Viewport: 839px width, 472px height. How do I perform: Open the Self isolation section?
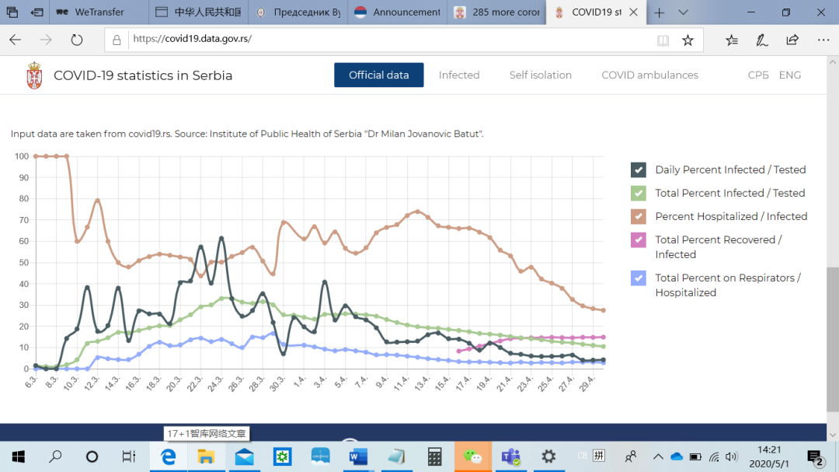(541, 75)
